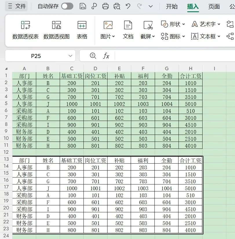The width and height of the screenshot is (235, 239).
Task: Expand the 形状 dropdown arrow
Action: coord(184,24)
